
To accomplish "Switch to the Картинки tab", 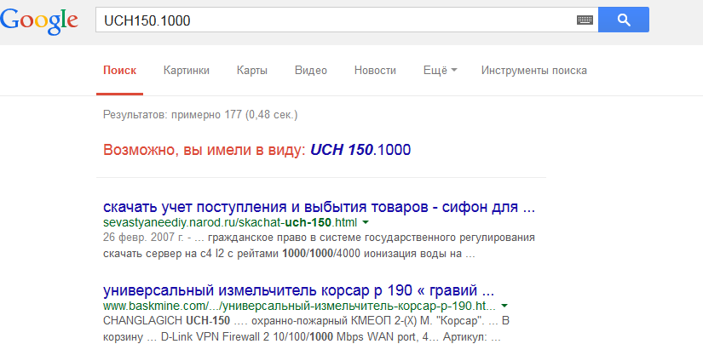I will (187, 71).
